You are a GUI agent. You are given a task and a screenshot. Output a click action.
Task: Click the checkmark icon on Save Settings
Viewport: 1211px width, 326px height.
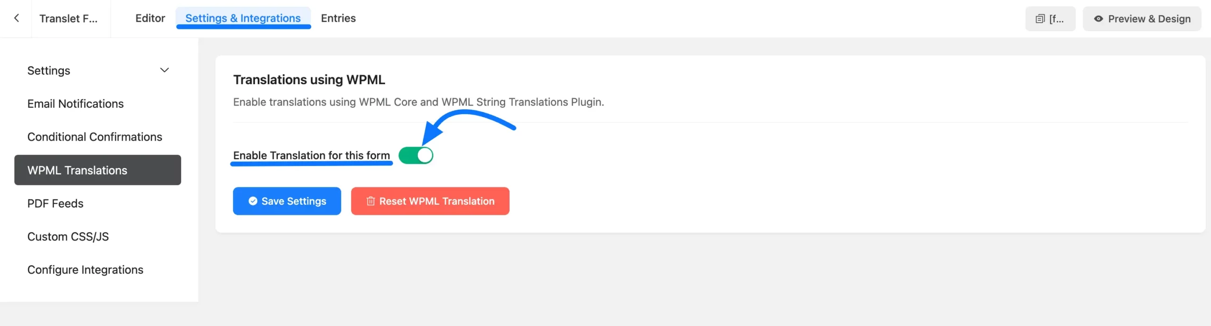pos(253,201)
